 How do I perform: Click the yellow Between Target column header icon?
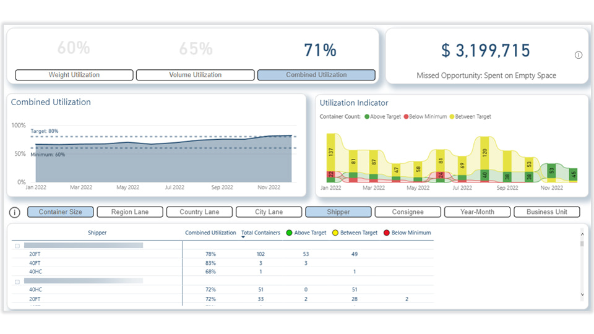(335, 233)
